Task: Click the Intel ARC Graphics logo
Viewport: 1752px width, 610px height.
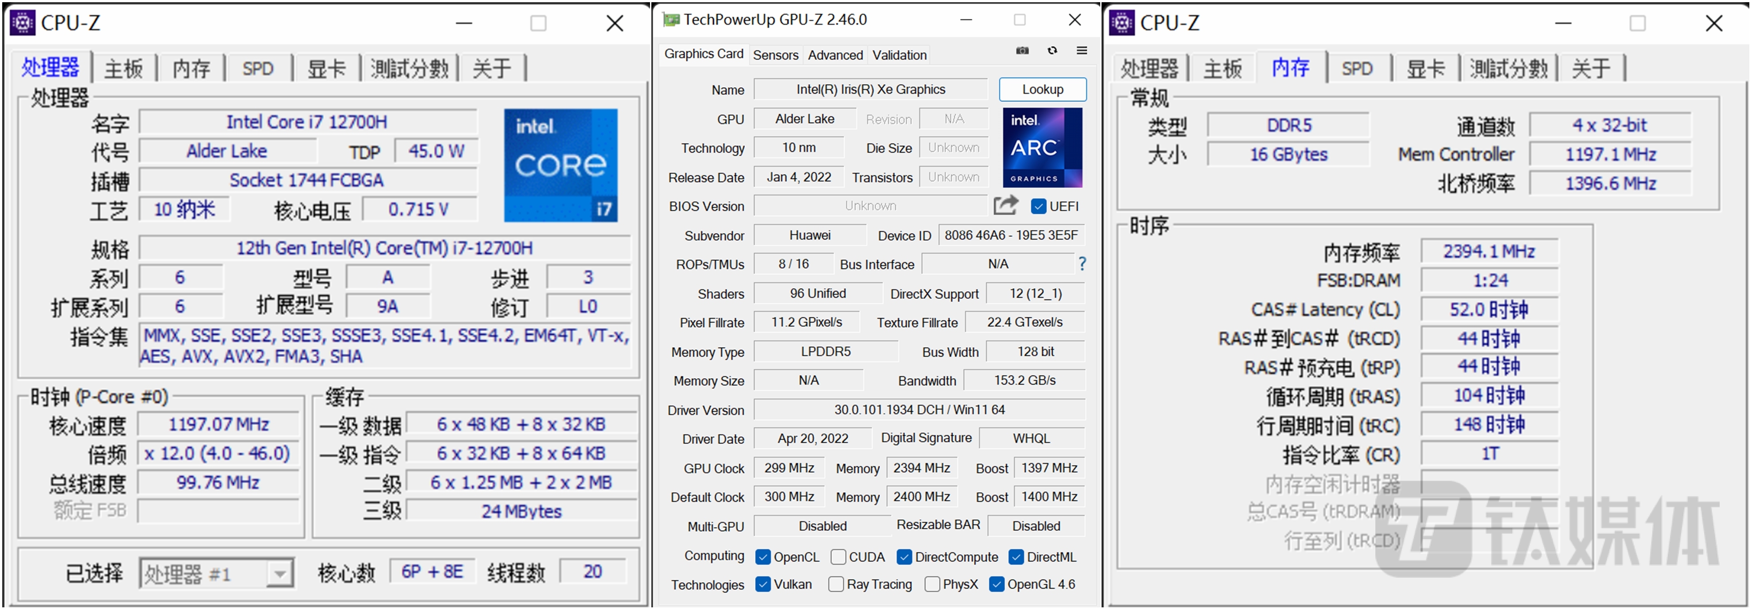Action: (x=1042, y=147)
